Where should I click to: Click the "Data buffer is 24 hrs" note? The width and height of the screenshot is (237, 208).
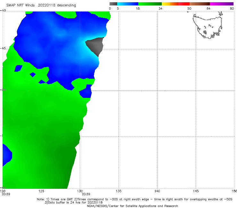tap(74, 203)
